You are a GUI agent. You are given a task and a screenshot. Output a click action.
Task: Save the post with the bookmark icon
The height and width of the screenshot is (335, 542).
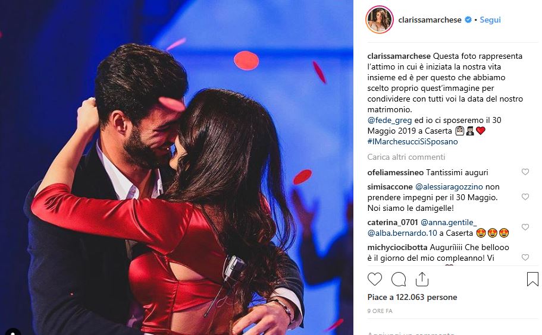532,279
